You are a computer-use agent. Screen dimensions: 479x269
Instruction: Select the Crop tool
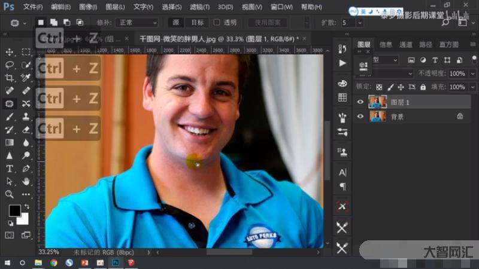coord(10,78)
